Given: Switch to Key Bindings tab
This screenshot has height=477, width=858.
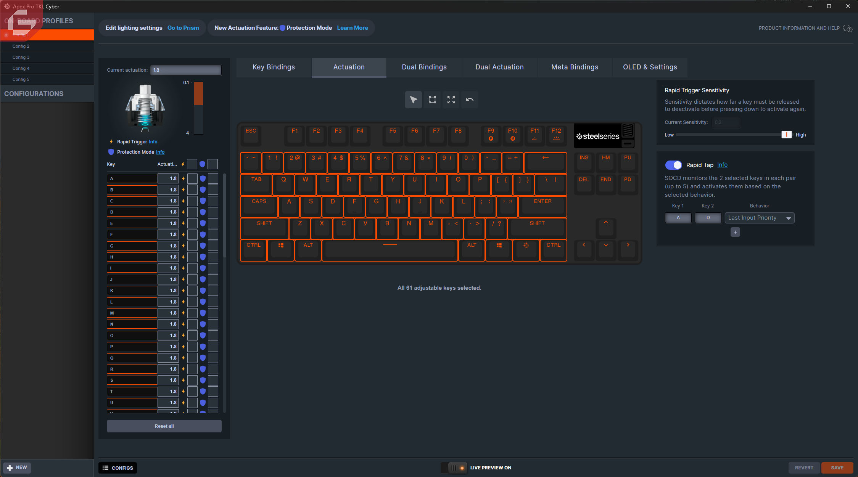Looking at the screenshot, I should [274, 67].
